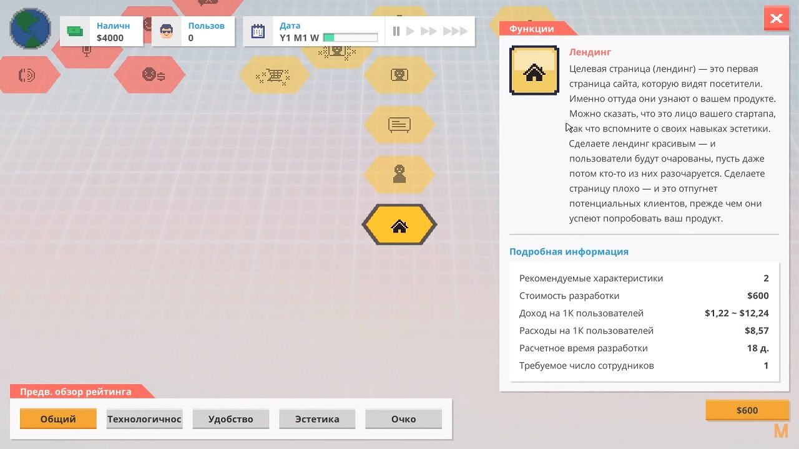Select the message board hexagon

coord(399,125)
